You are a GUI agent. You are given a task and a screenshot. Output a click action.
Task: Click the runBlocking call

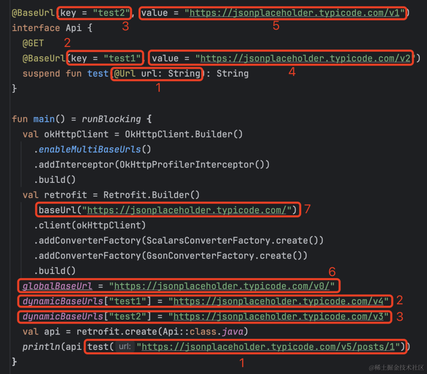coord(111,119)
